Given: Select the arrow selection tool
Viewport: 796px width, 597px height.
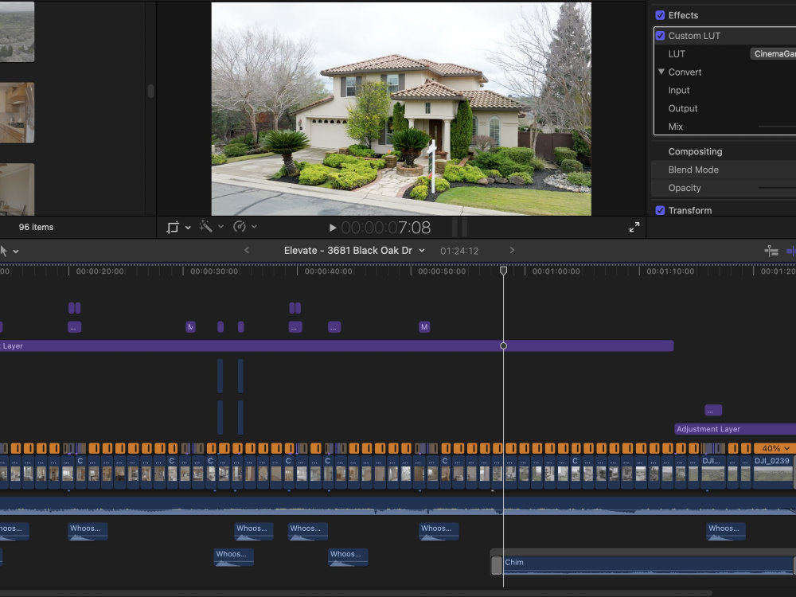Looking at the screenshot, I should [x=4, y=251].
